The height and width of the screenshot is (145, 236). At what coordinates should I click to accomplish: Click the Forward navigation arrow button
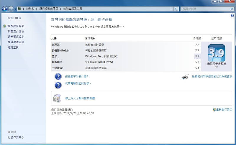click(x=11, y=9)
